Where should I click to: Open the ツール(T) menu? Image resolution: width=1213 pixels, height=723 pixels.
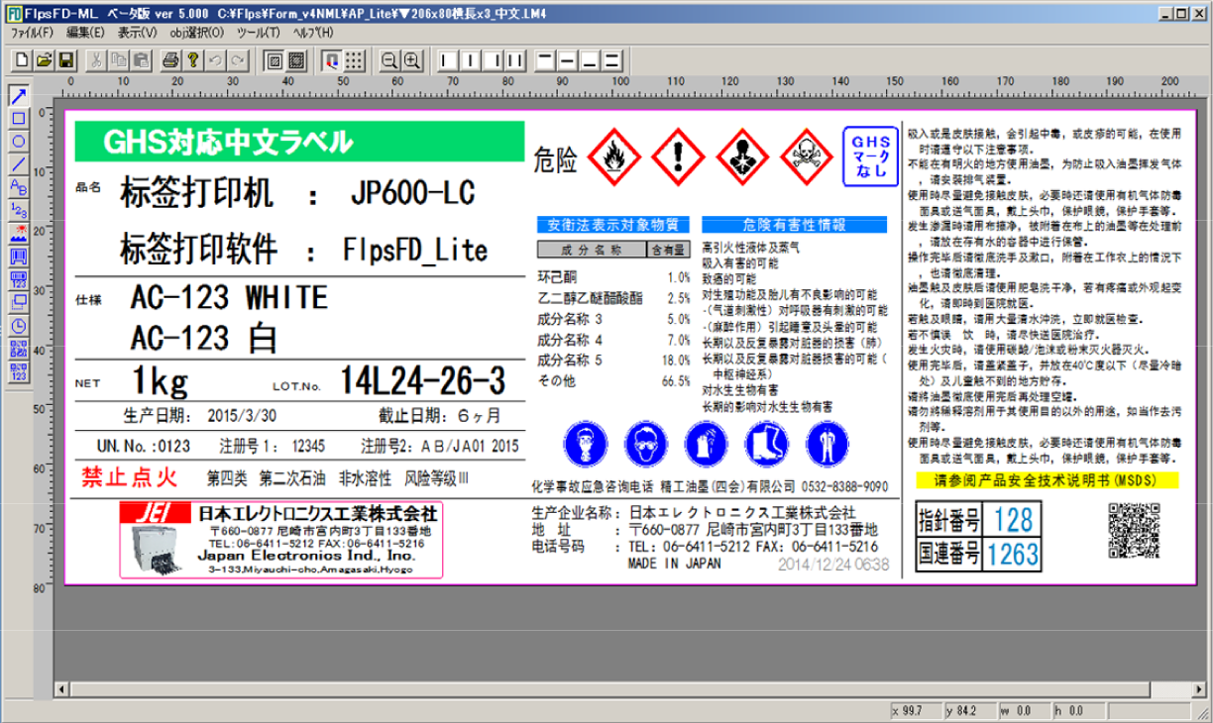(259, 33)
